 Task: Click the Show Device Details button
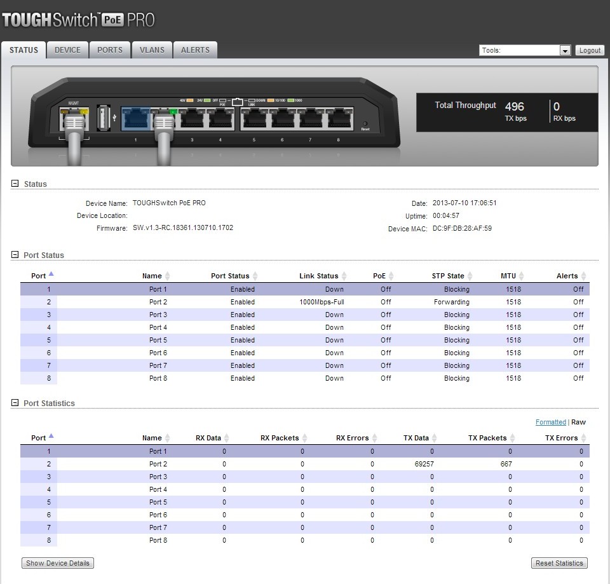tap(58, 563)
